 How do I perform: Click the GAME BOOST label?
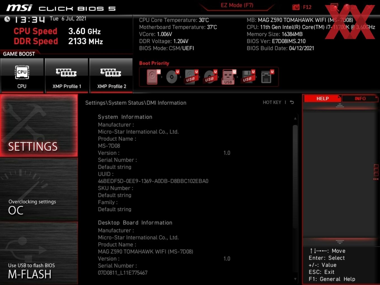click(x=19, y=54)
